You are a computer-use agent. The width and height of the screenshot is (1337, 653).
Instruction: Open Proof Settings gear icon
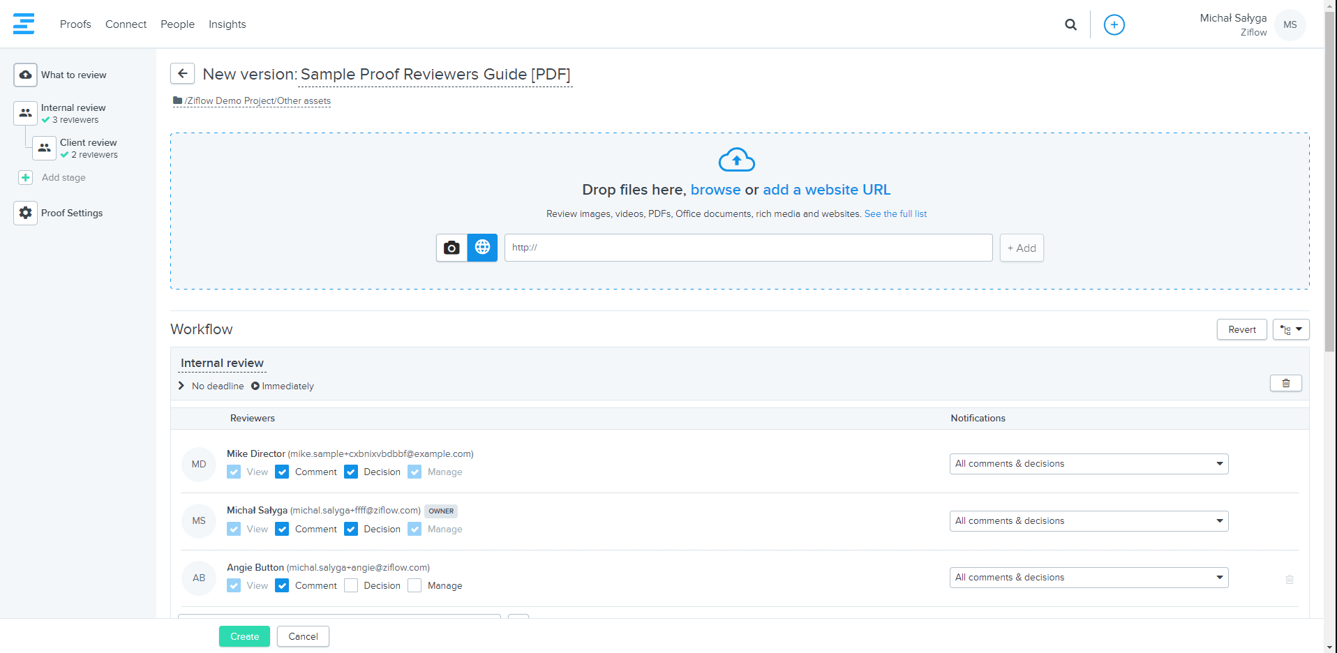pos(26,213)
